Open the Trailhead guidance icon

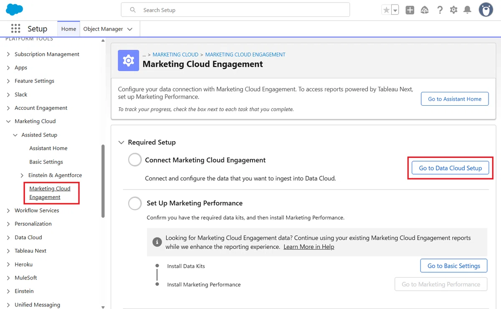[x=425, y=10]
